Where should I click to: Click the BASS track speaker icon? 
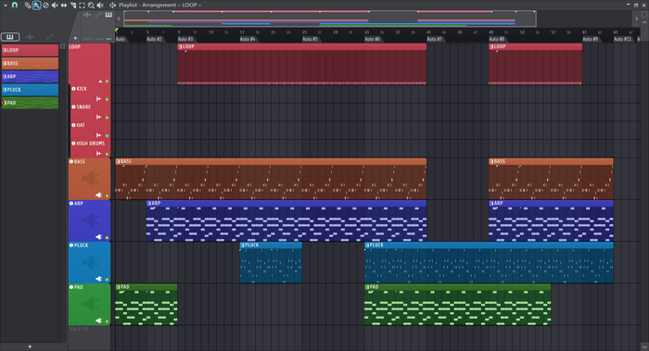99,195
